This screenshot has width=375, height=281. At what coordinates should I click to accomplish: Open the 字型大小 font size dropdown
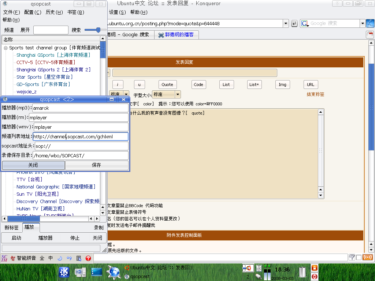178,94
